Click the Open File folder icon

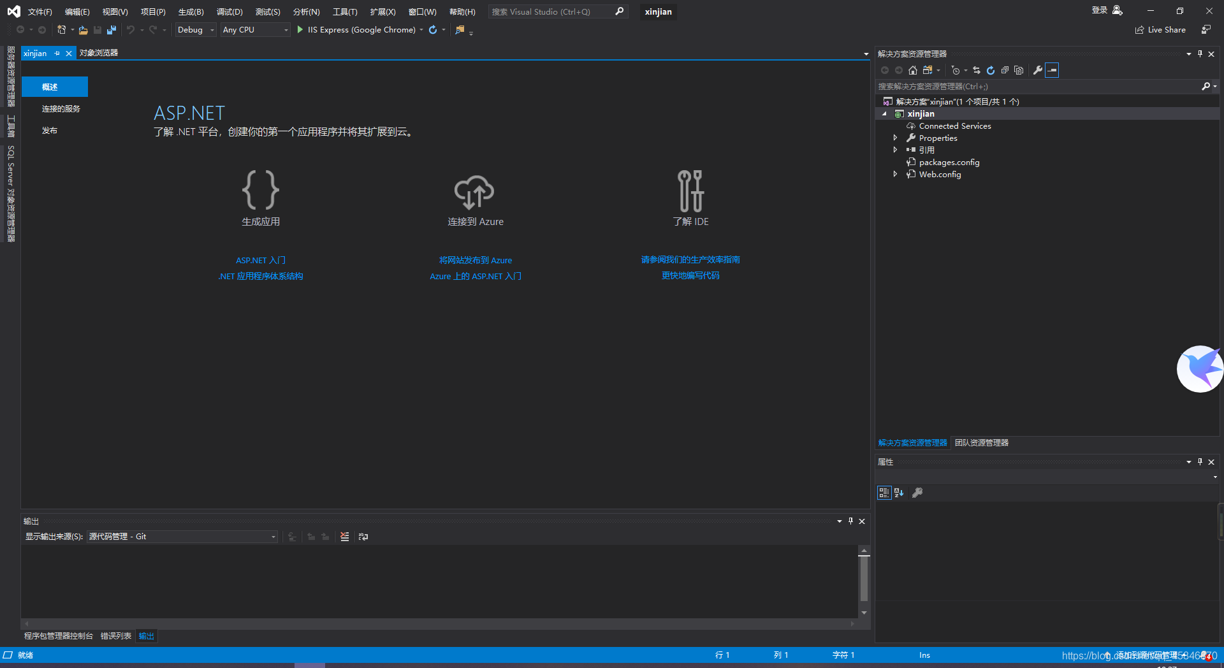(83, 30)
